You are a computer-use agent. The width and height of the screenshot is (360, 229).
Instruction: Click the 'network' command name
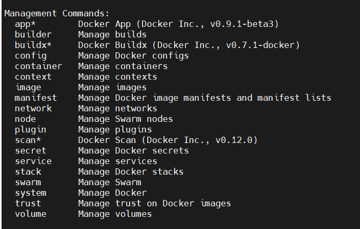[33, 109]
